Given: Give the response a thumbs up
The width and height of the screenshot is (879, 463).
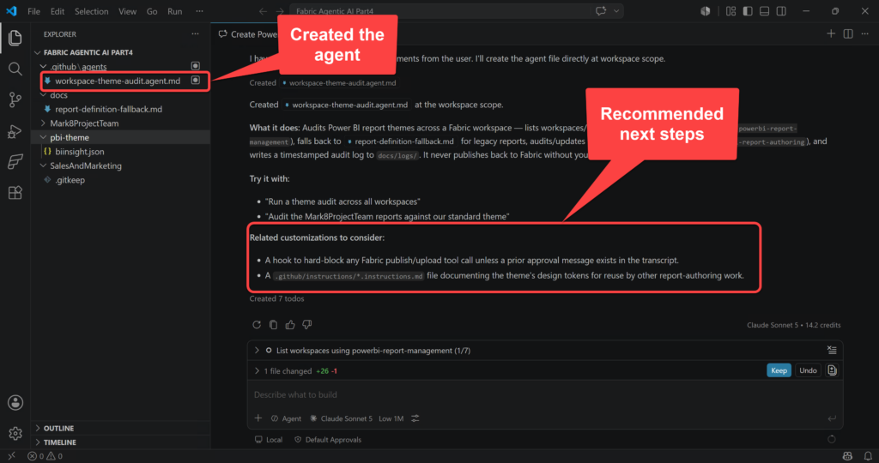Looking at the screenshot, I should pyautogui.click(x=290, y=325).
